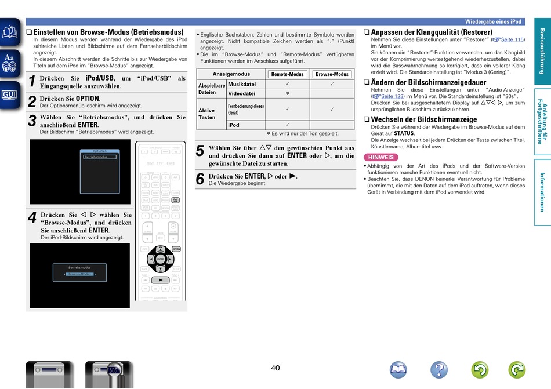Click the Fernbedienung(dieses Gerät) row label
551x389 pixels.
246,109
